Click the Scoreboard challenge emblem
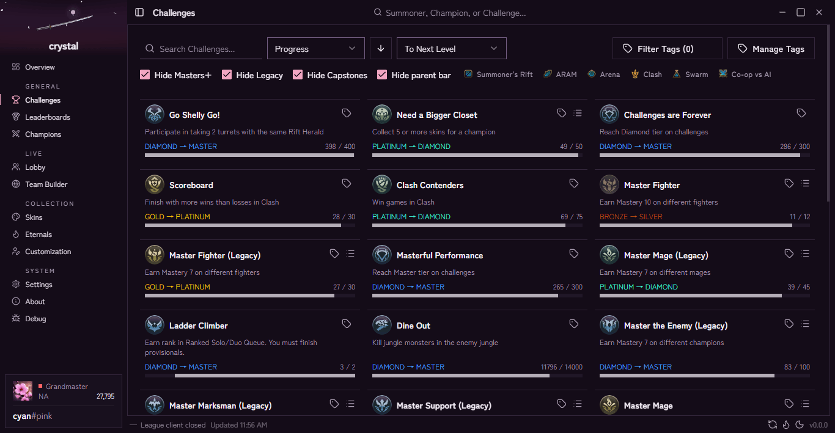The width and height of the screenshot is (835, 433). click(155, 184)
